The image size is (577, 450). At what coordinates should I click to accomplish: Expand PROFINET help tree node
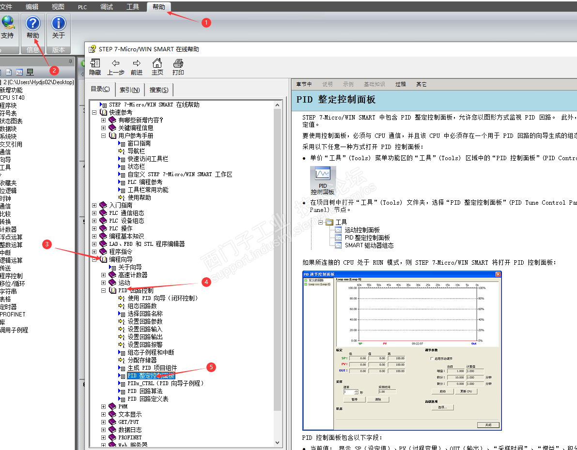(103, 437)
